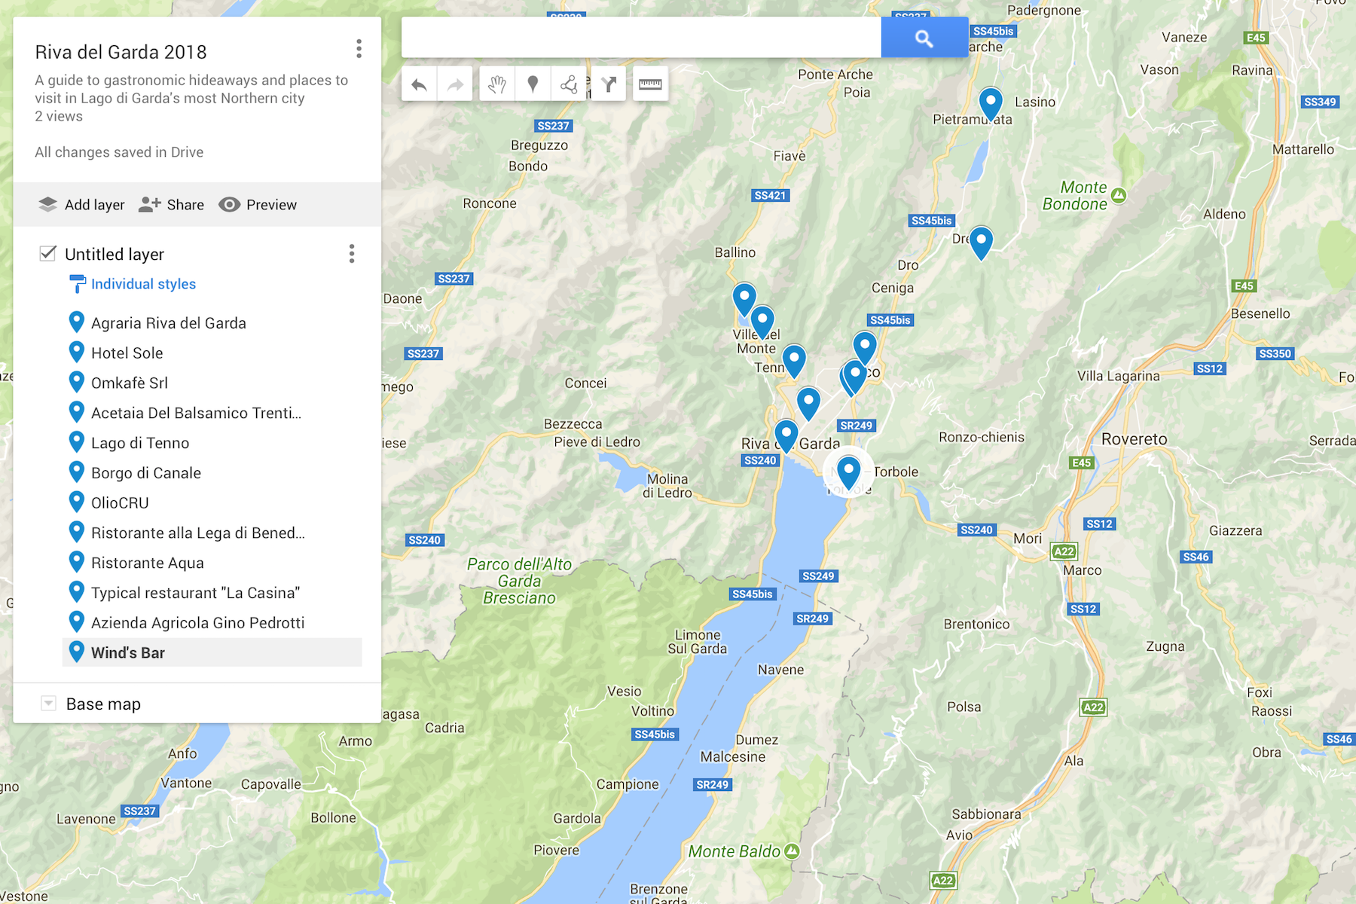Click the highlighted map pin at Torbole
Screen dimensions: 1356x904
pos(849,472)
